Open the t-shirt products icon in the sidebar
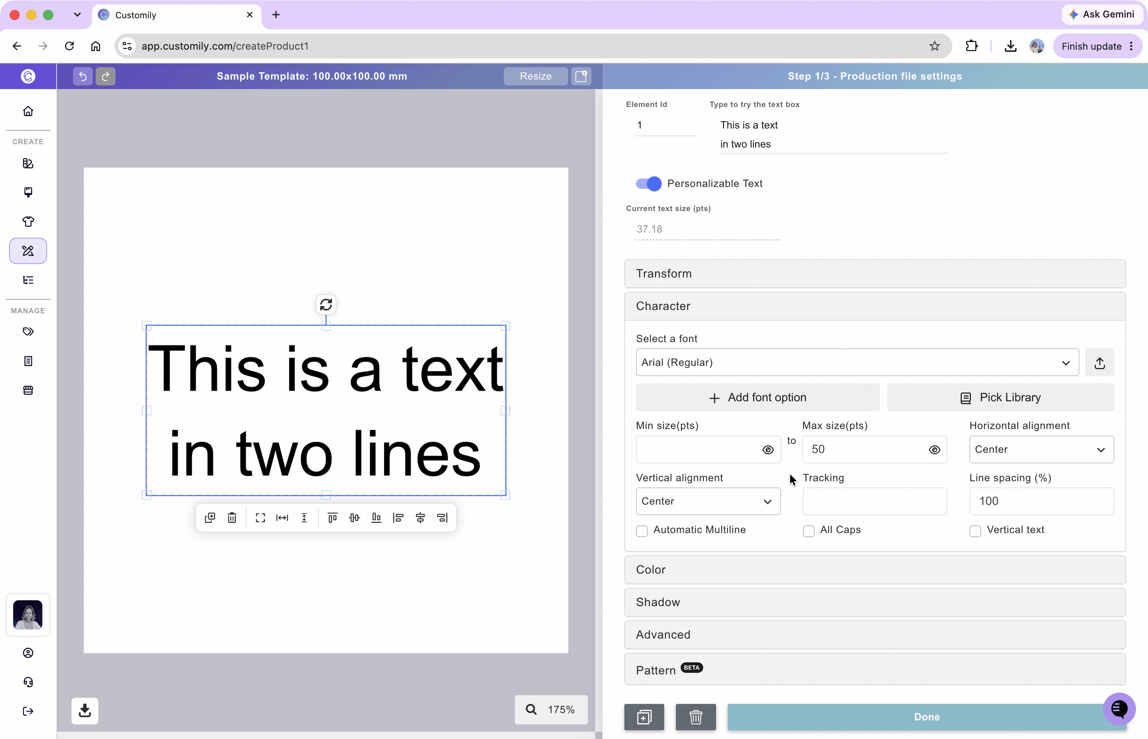This screenshot has height=739, width=1148. (x=28, y=222)
